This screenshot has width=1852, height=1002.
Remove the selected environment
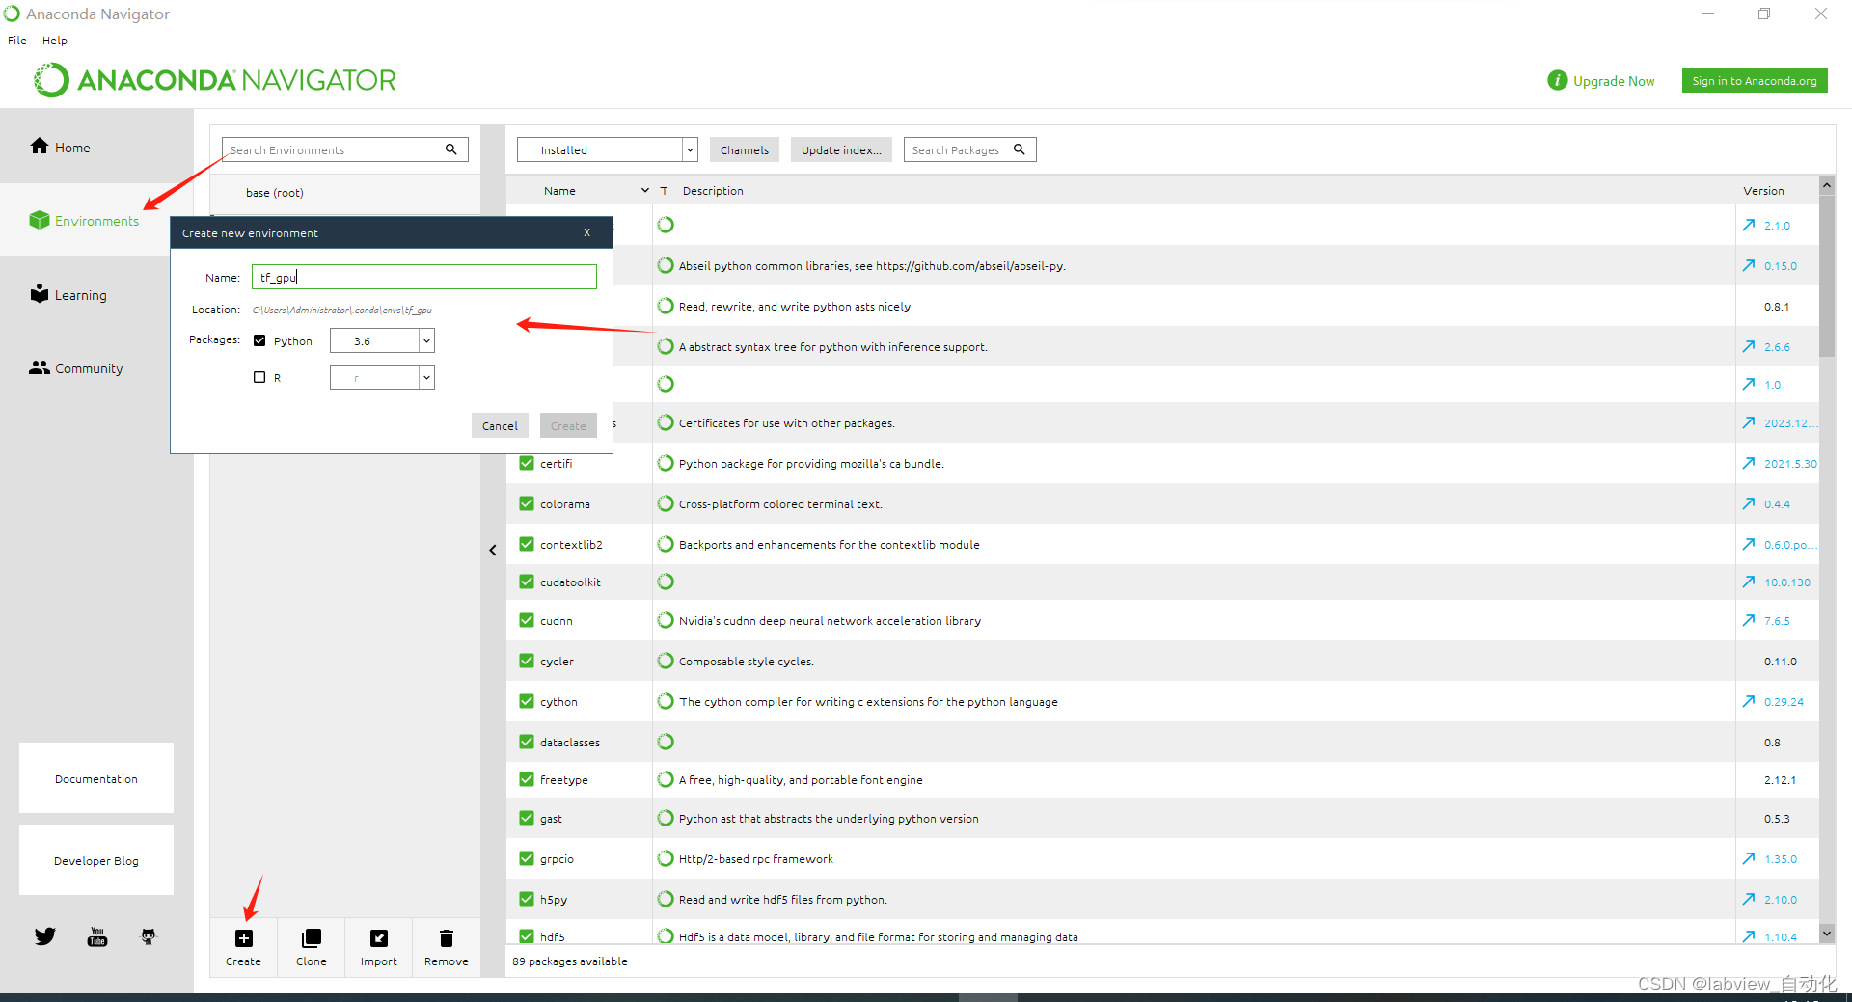point(446,947)
